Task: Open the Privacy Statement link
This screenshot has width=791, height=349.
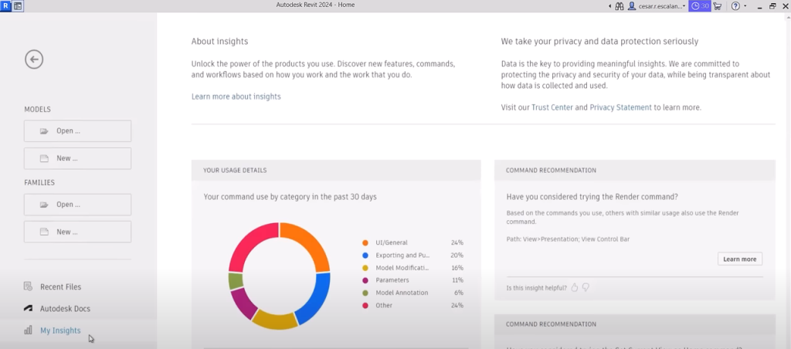Action: point(620,107)
